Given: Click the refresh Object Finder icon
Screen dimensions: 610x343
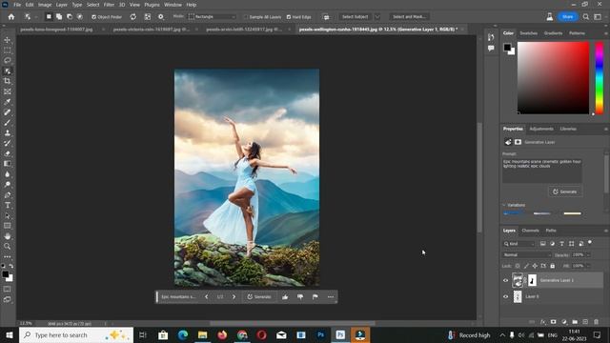Looking at the screenshot, I should (x=133, y=17).
